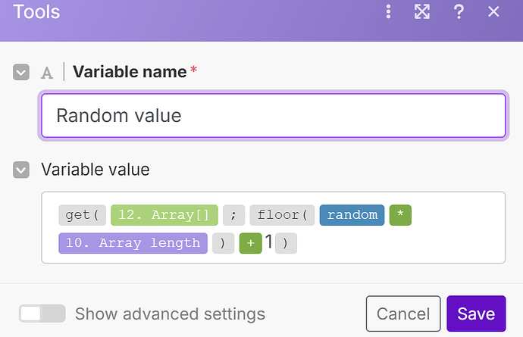Image resolution: width=523 pixels, height=337 pixels.
Task: Click the semicolon separator token
Action: click(x=233, y=215)
